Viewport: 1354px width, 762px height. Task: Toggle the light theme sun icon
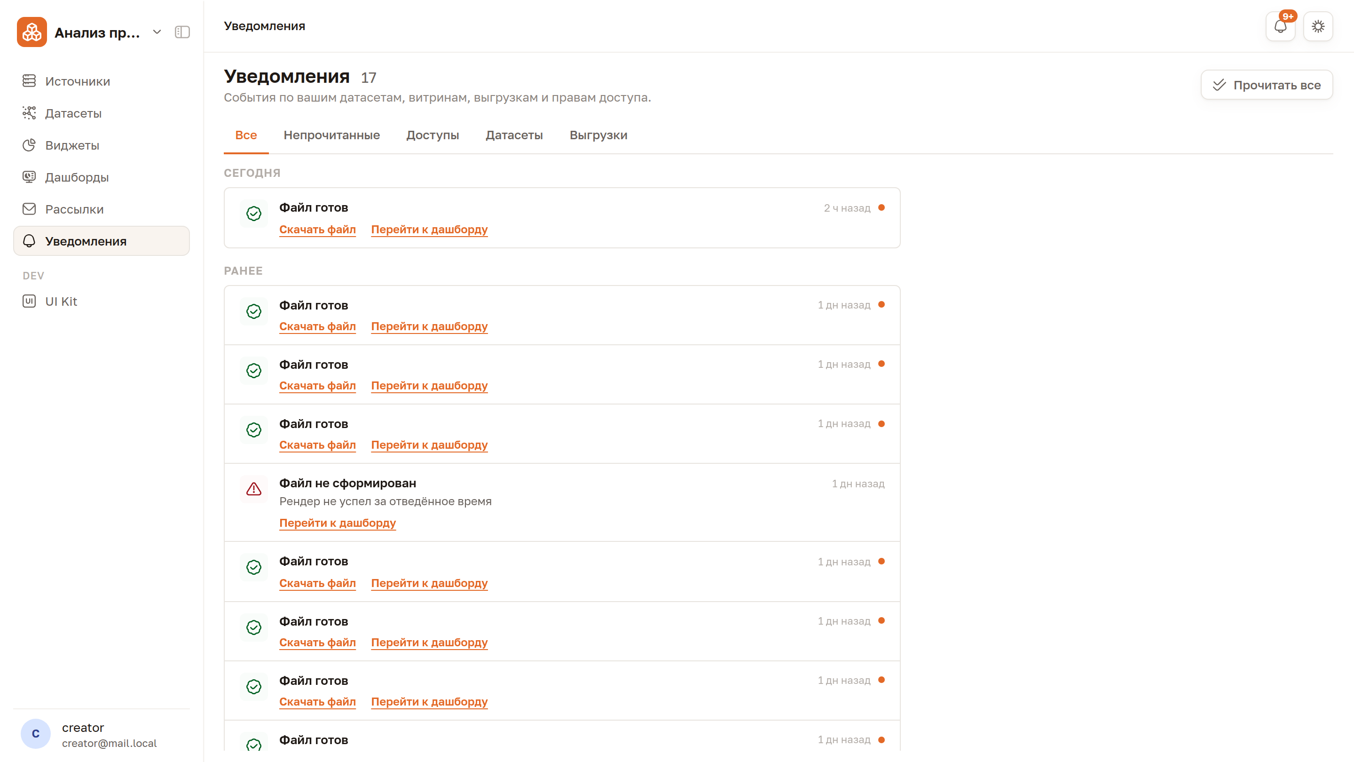(x=1318, y=26)
